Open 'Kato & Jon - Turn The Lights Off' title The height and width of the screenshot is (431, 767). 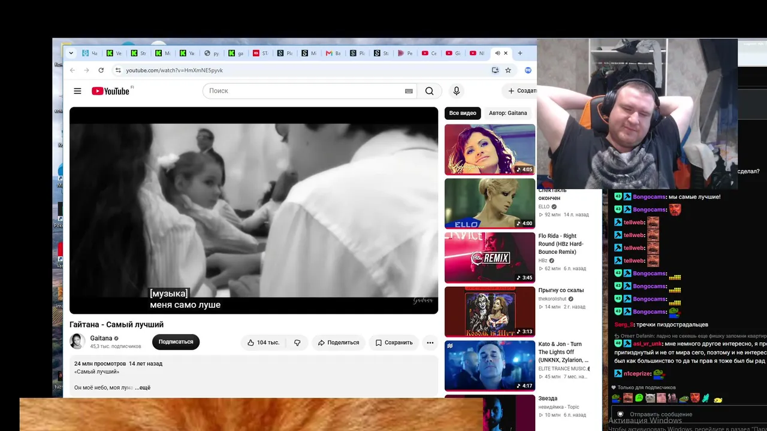click(563, 352)
